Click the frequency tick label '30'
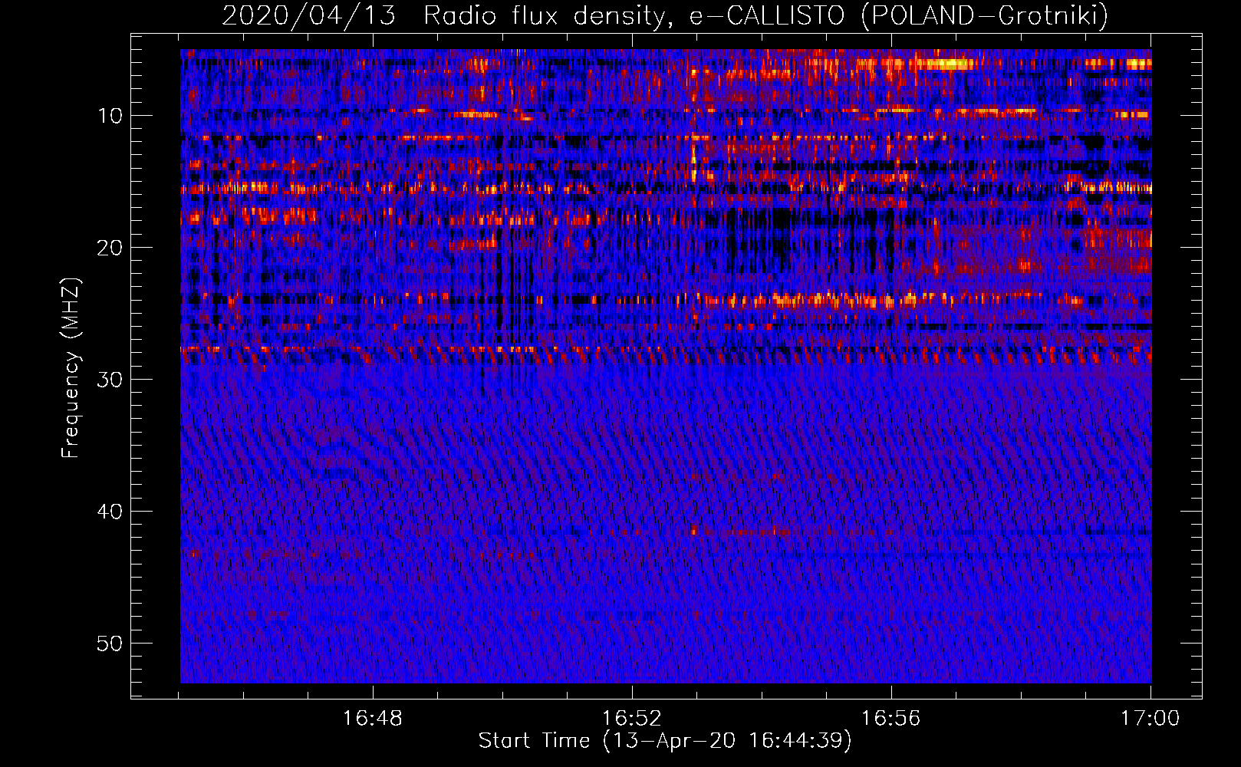Screen dimensions: 1241x767 110,380
